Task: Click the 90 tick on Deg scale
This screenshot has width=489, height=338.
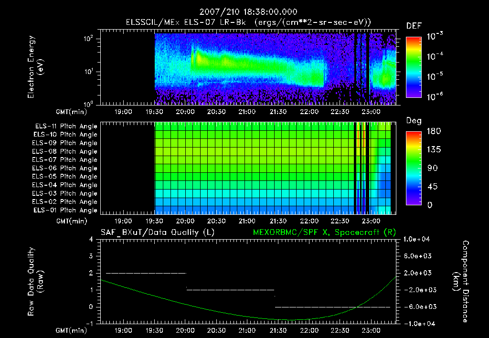Action: point(433,169)
